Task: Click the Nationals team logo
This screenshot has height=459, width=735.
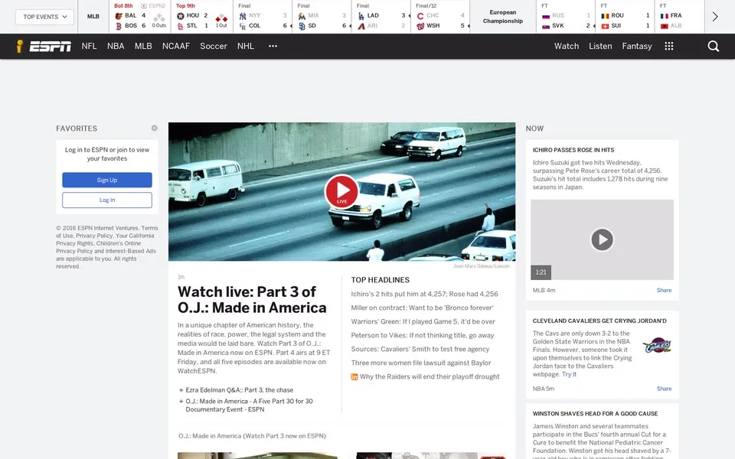Action: tap(420, 26)
